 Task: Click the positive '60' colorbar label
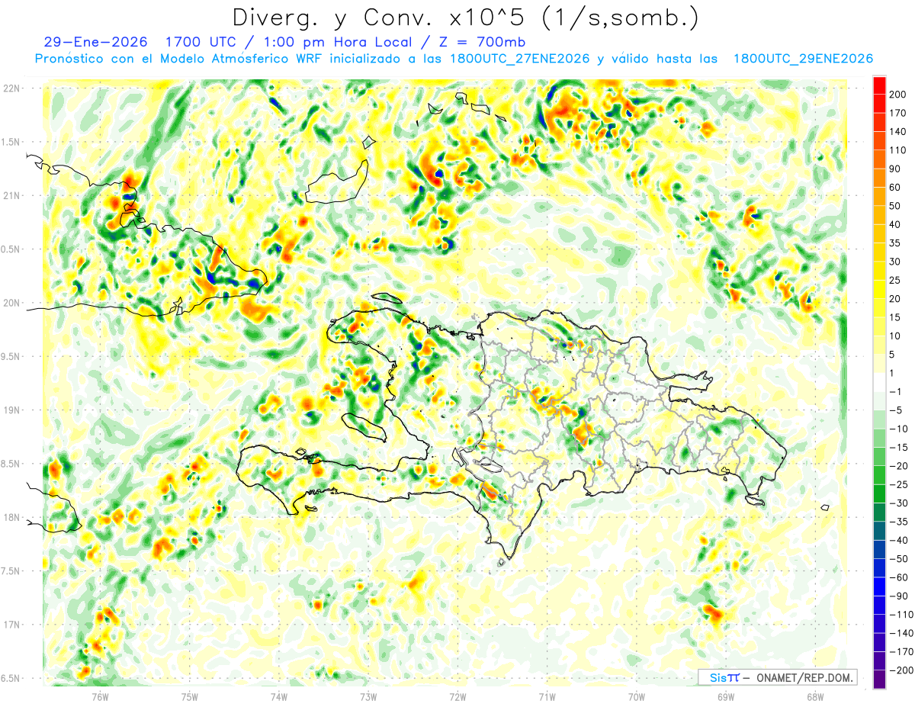pyautogui.click(x=895, y=187)
